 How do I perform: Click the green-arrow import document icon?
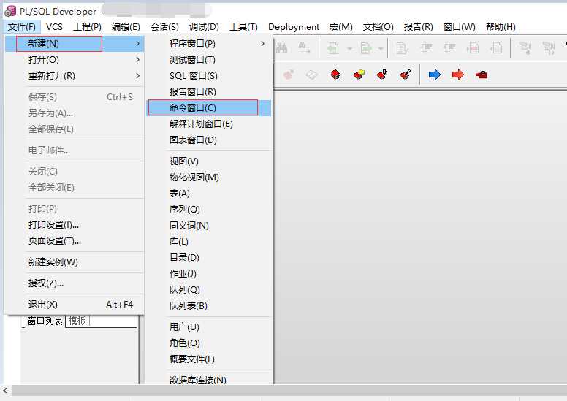[x=332, y=47]
